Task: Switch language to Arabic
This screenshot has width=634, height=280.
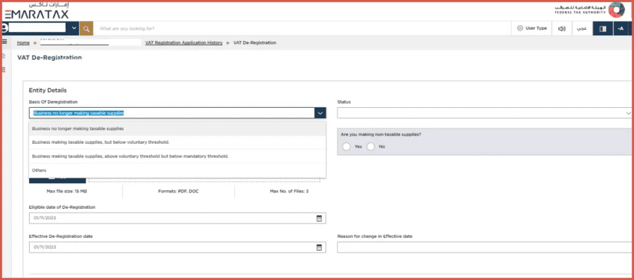Action: pyautogui.click(x=581, y=28)
